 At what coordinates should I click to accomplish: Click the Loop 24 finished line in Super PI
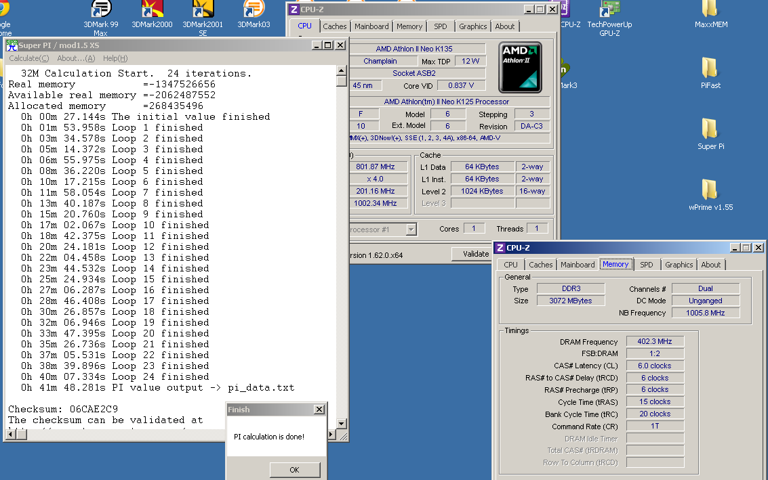(x=115, y=377)
